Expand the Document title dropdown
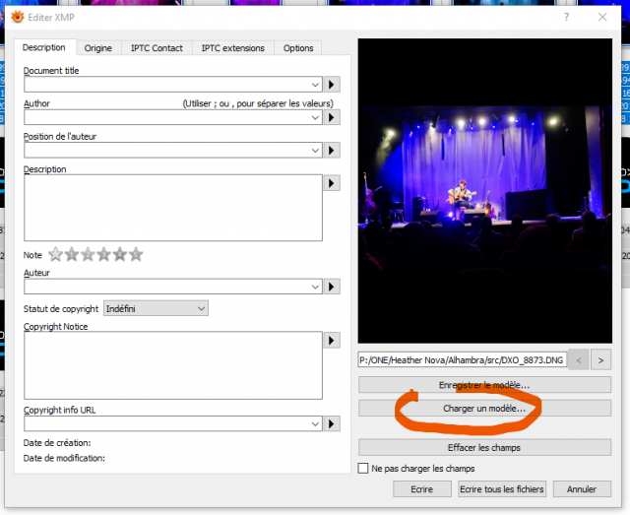Image resolution: width=630 pixels, height=515 pixels. (315, 85)
